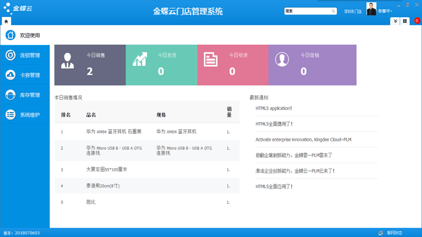Select 系统维护 menu label
Screen dimensions: 422x237
[30, 115]
